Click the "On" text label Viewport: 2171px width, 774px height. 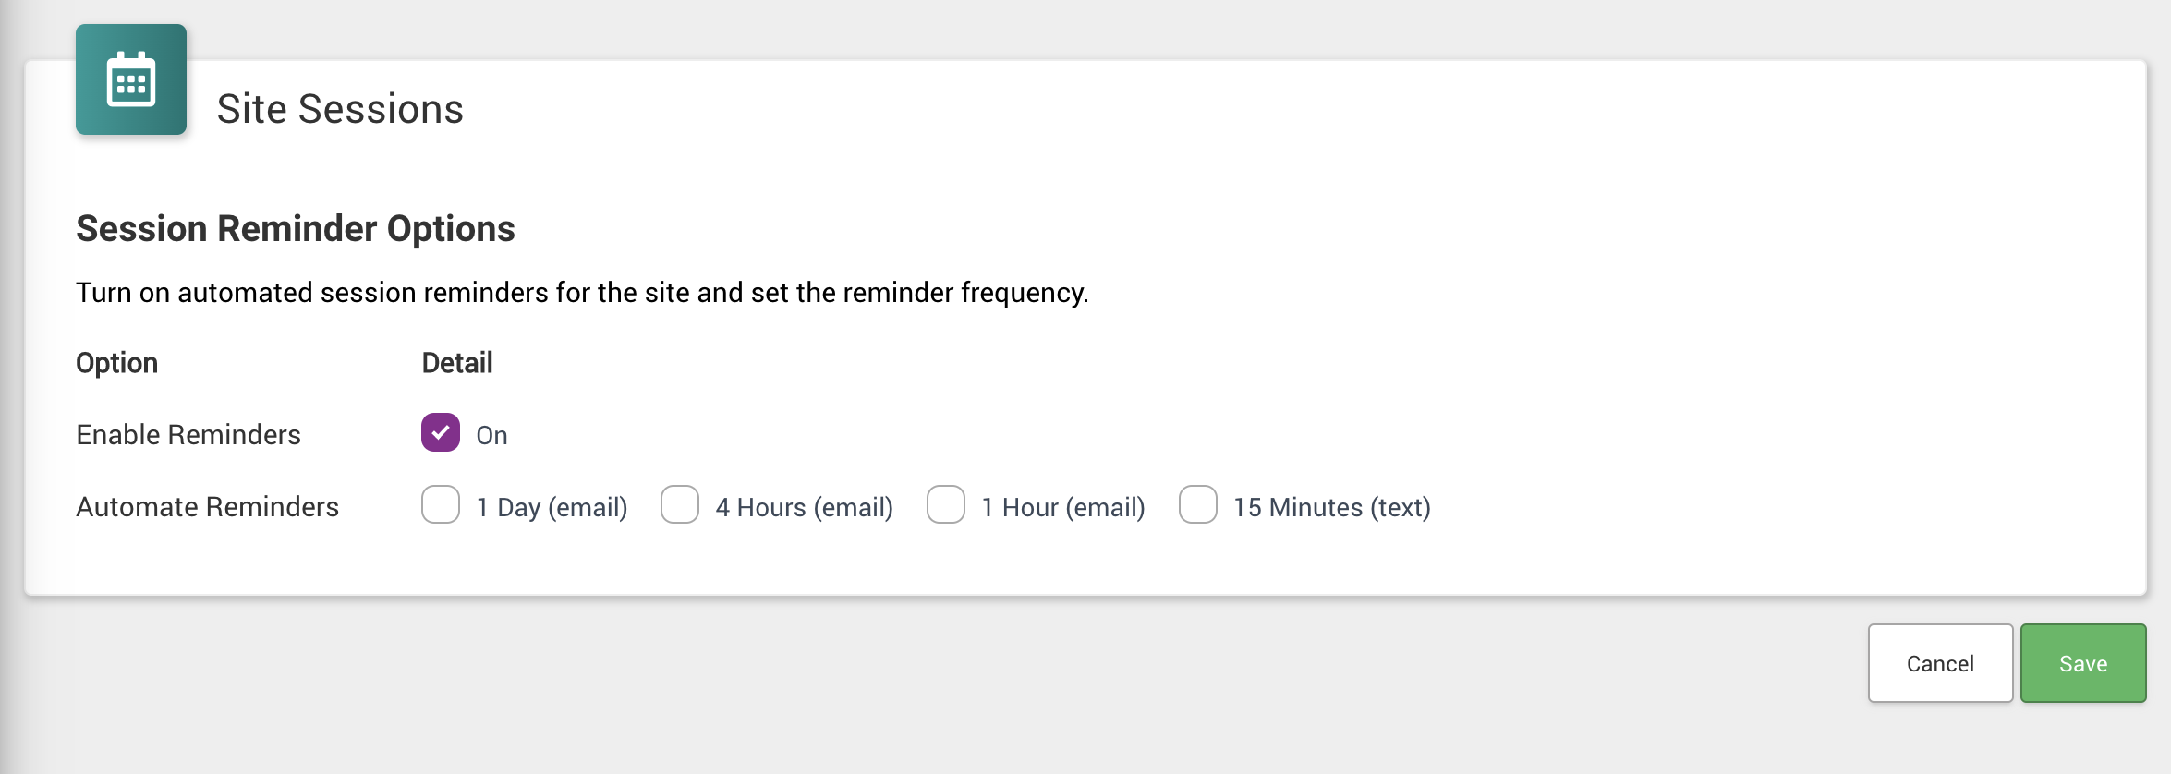pos(491,436)
